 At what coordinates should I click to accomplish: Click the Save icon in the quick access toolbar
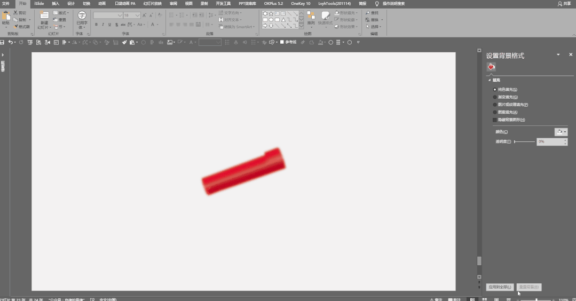point(3,42)
